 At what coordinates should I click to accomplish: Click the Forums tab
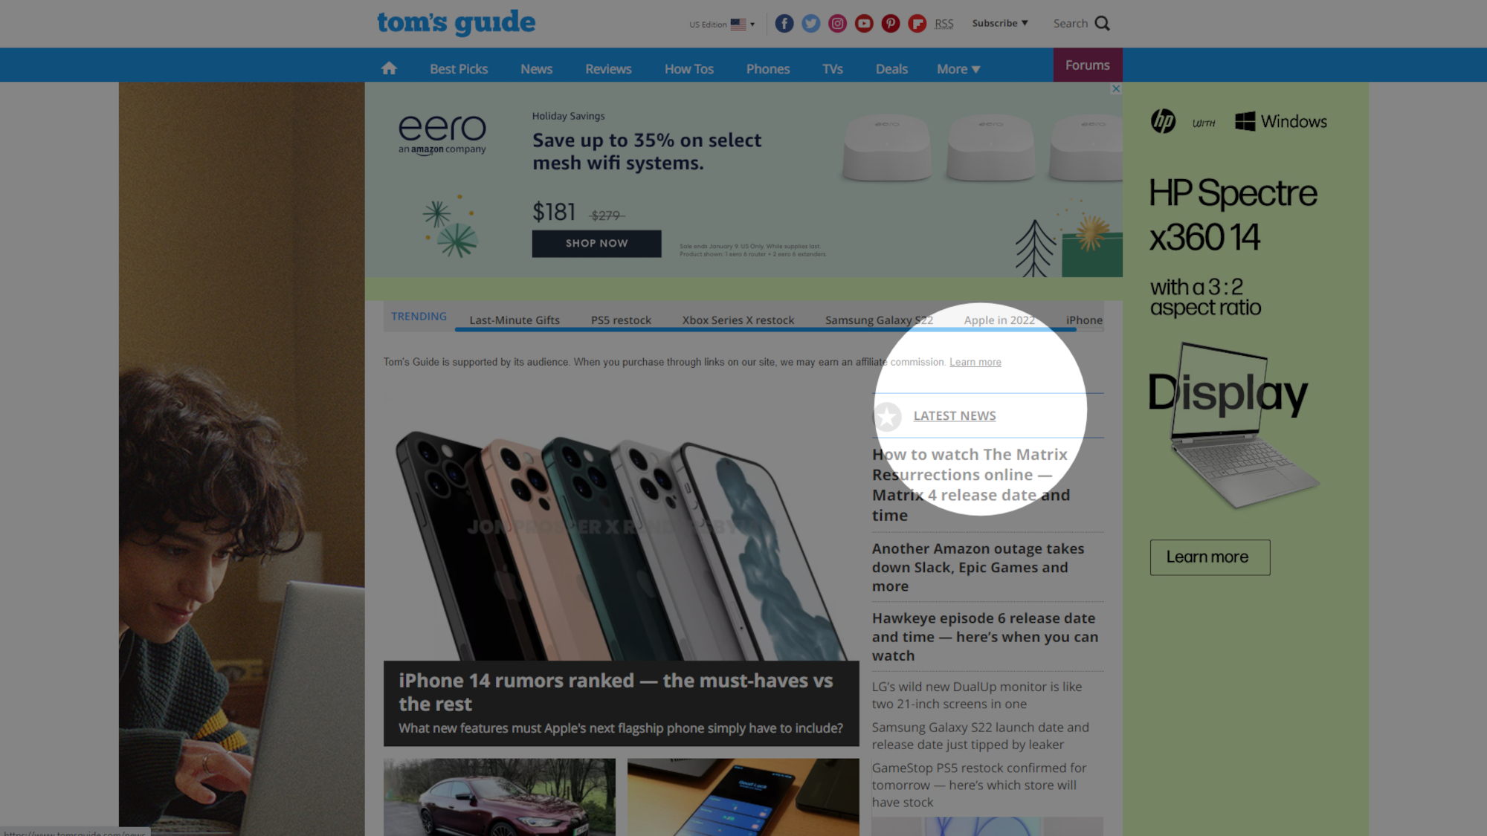point(1087,65)
